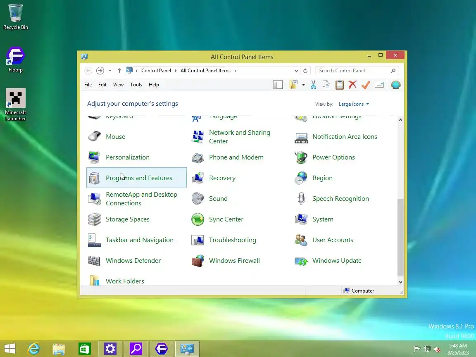Open the Edit menu
476x357 pixels.
(x=102, y=85)
